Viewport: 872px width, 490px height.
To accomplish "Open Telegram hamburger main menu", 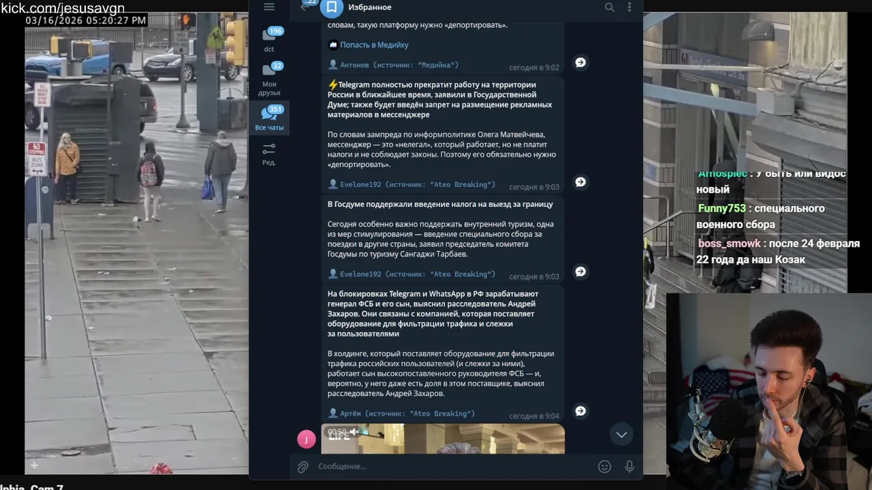I will tap(269, 7).
